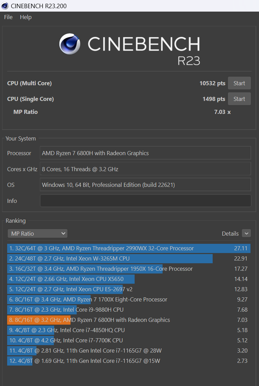The image size is (259, 386).
Task: Expand the Details chevron button
Action: click(246, 233)
